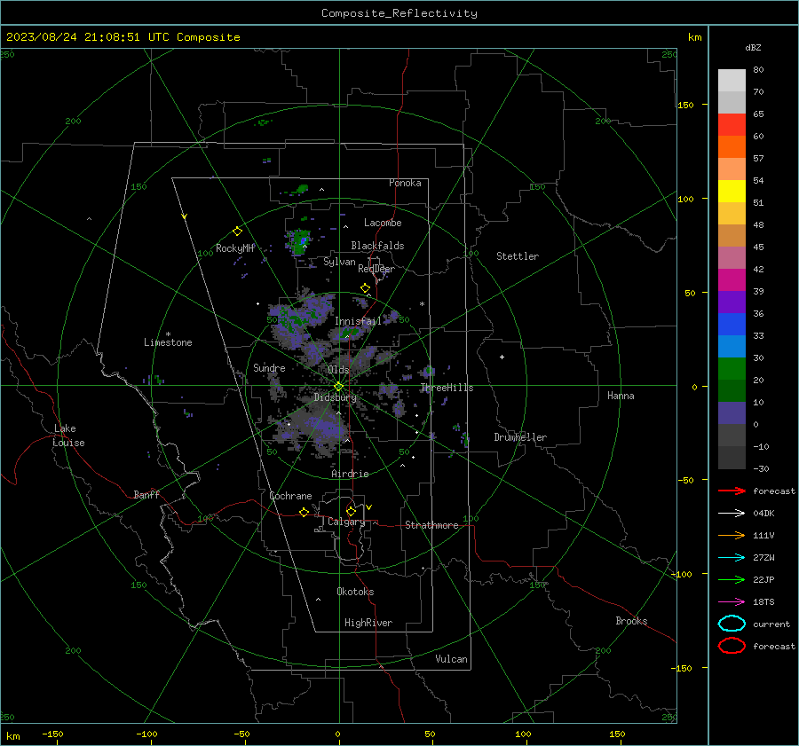
Task: Click the Ponoka city label
Action: 405,183
